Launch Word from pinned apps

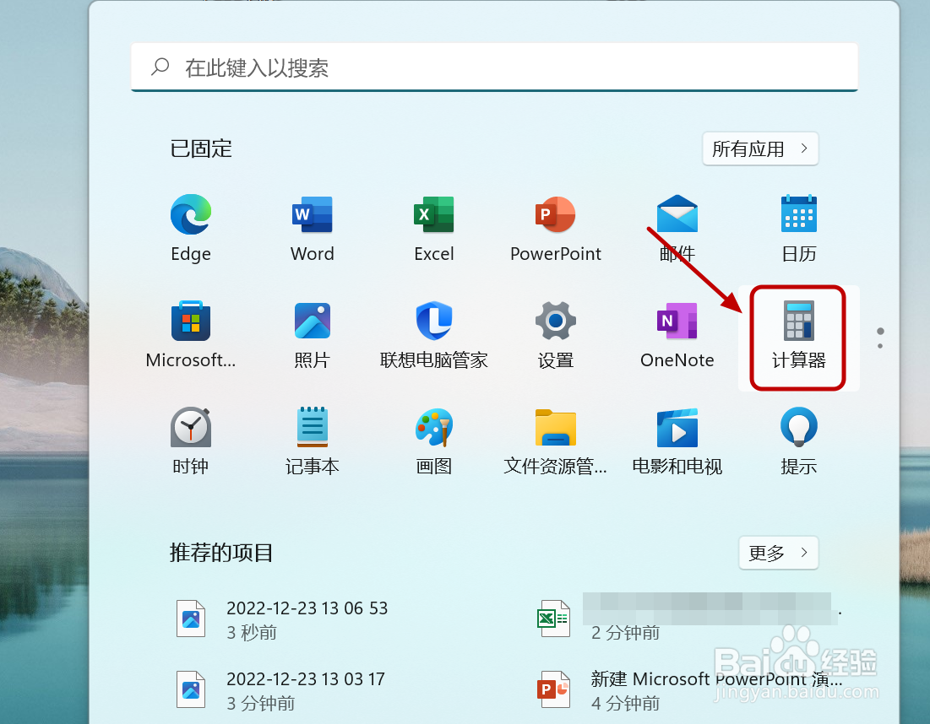[x=312, y=228]
